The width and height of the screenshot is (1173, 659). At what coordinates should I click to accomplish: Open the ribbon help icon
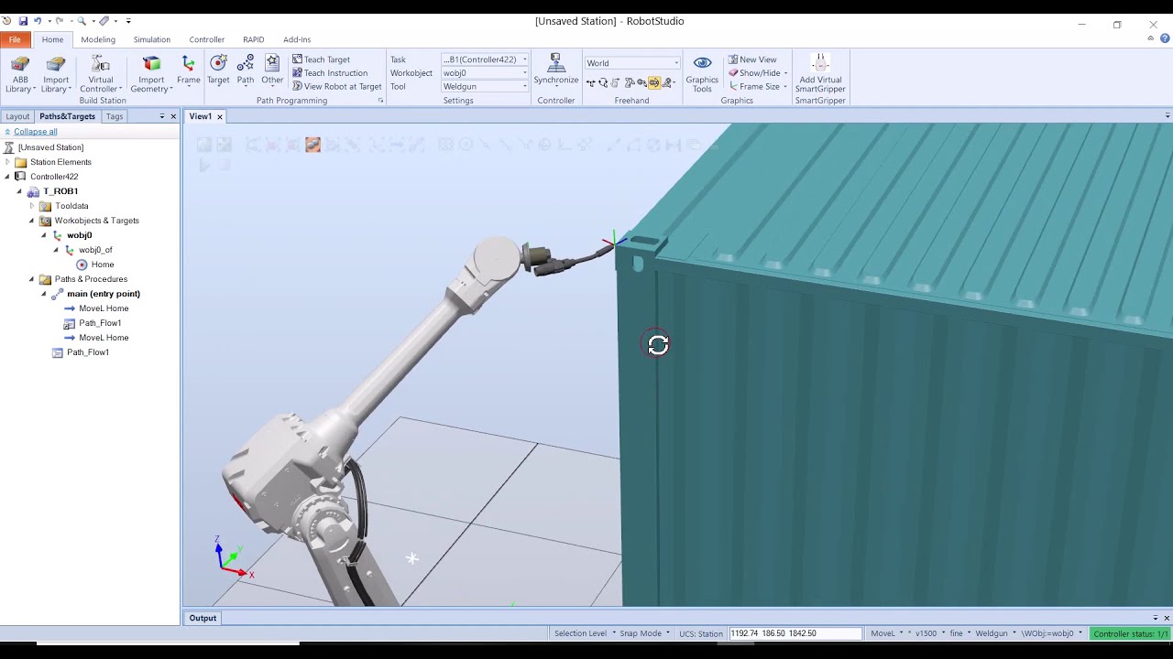click(1165, 39)
